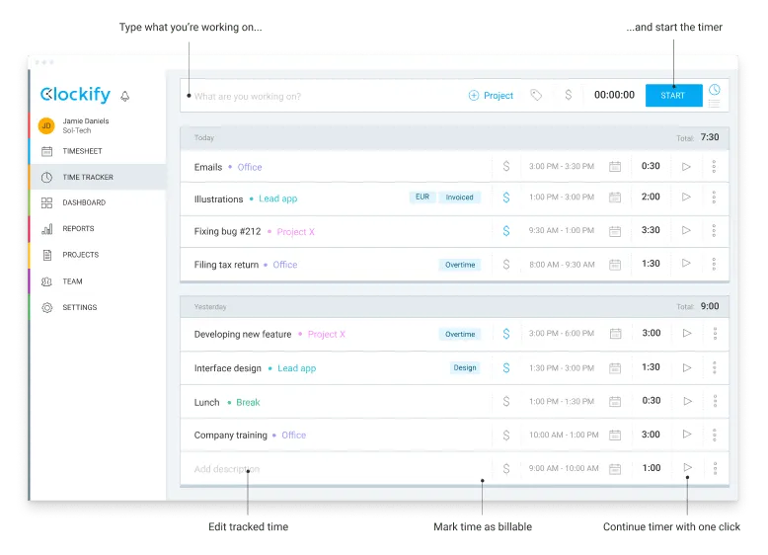Screen dimensions: 768x555
Task: Open more options for Developing new feature
Action: [715, 334]
